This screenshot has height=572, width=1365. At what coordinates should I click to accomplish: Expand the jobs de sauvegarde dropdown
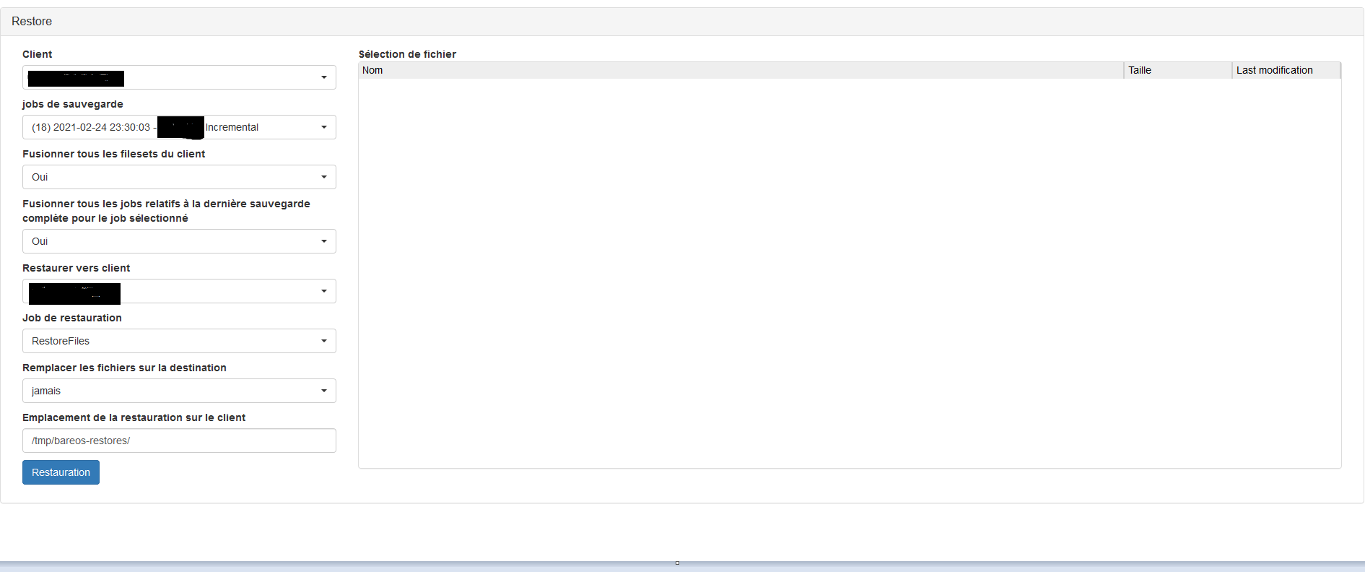coord(179,127)
